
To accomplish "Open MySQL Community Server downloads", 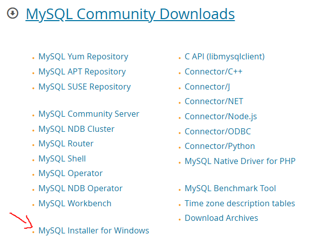I will (x=89, y=114).
